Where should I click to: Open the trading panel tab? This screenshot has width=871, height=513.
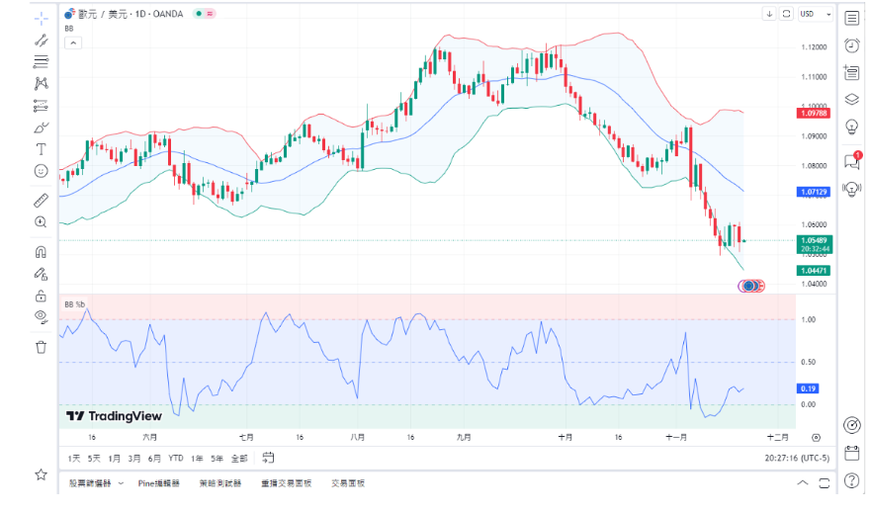348,483
